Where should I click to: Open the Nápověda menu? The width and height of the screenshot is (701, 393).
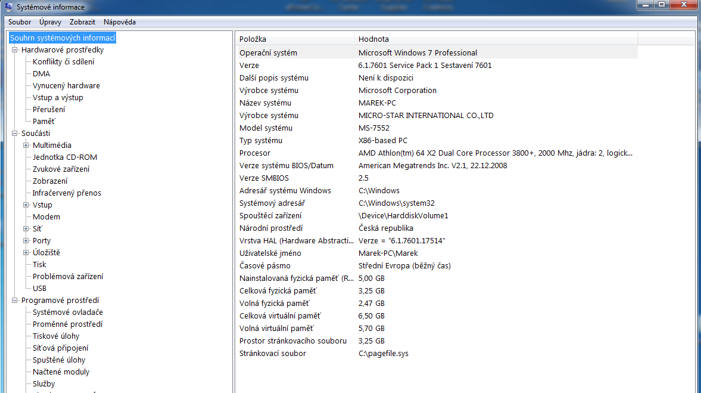click(x=119, y=22)
